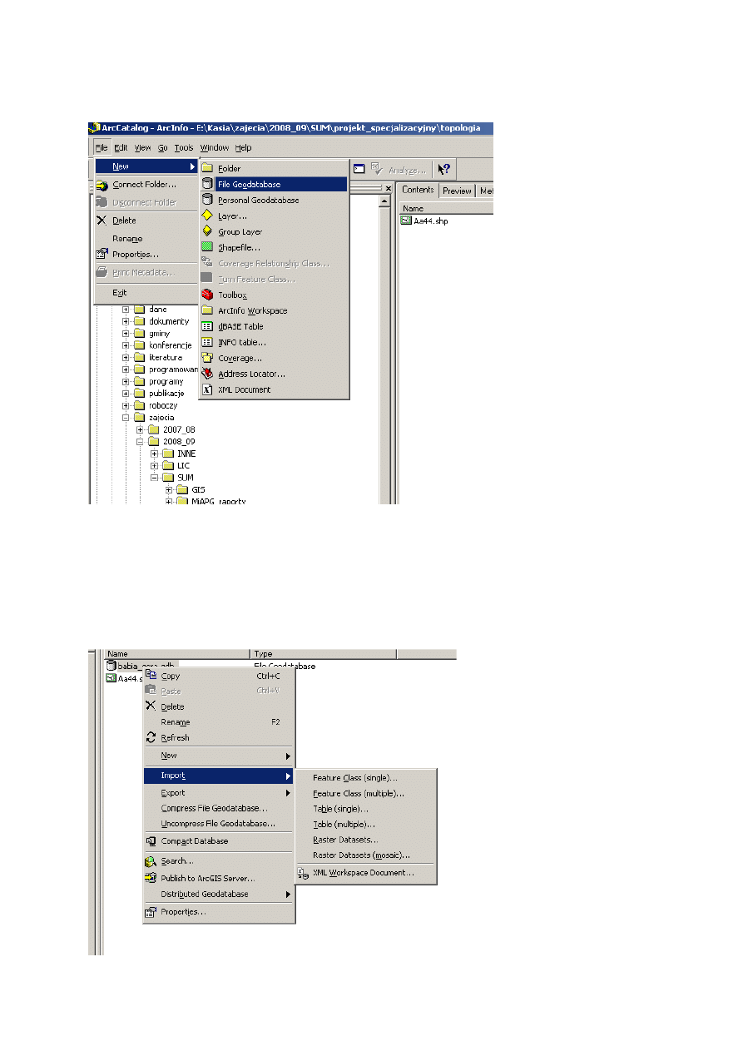Image resolution: width=743 pixels, height=1051 pixels.
Task: Select the dBASE Table icon
Action: tap(207, 326)
